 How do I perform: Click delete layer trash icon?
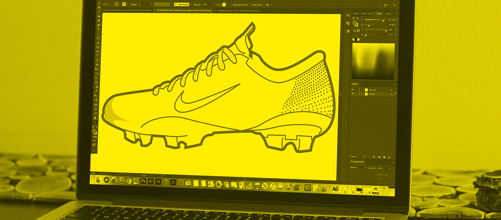point(389,157)
